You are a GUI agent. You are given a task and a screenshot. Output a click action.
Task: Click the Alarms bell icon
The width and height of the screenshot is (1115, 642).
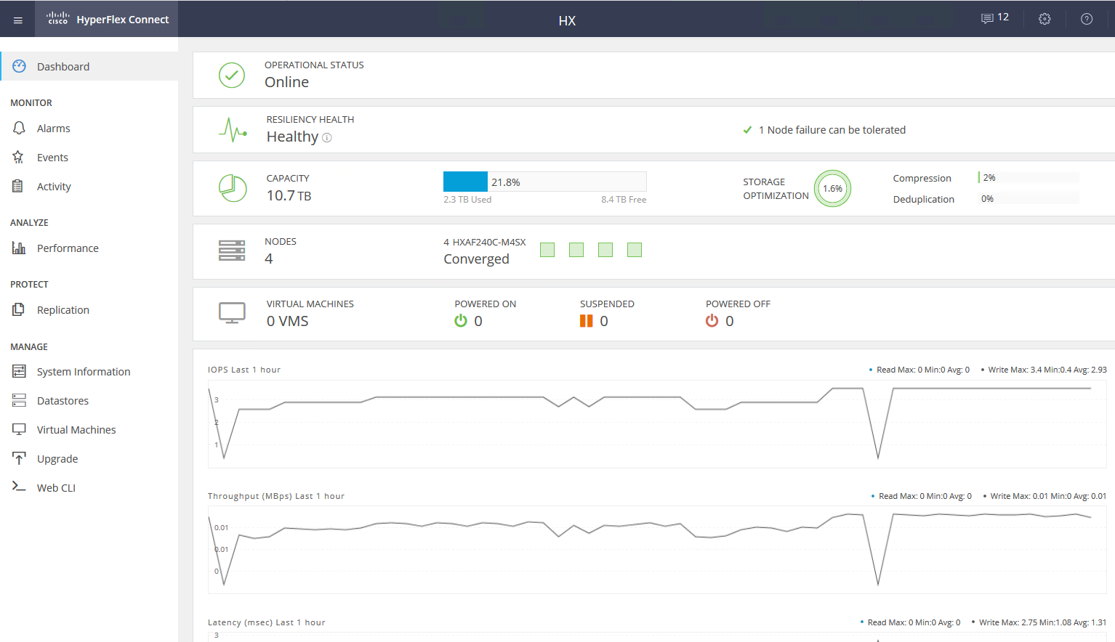coord(20,128)
